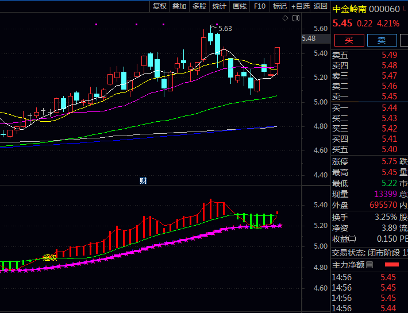Activate the 画线 drawing tool

pos(240,6)
